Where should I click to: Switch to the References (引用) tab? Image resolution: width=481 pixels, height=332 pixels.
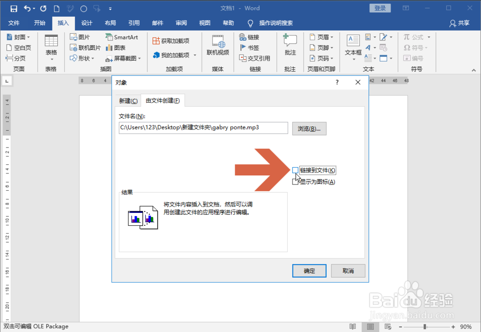(x=134, y=23)
